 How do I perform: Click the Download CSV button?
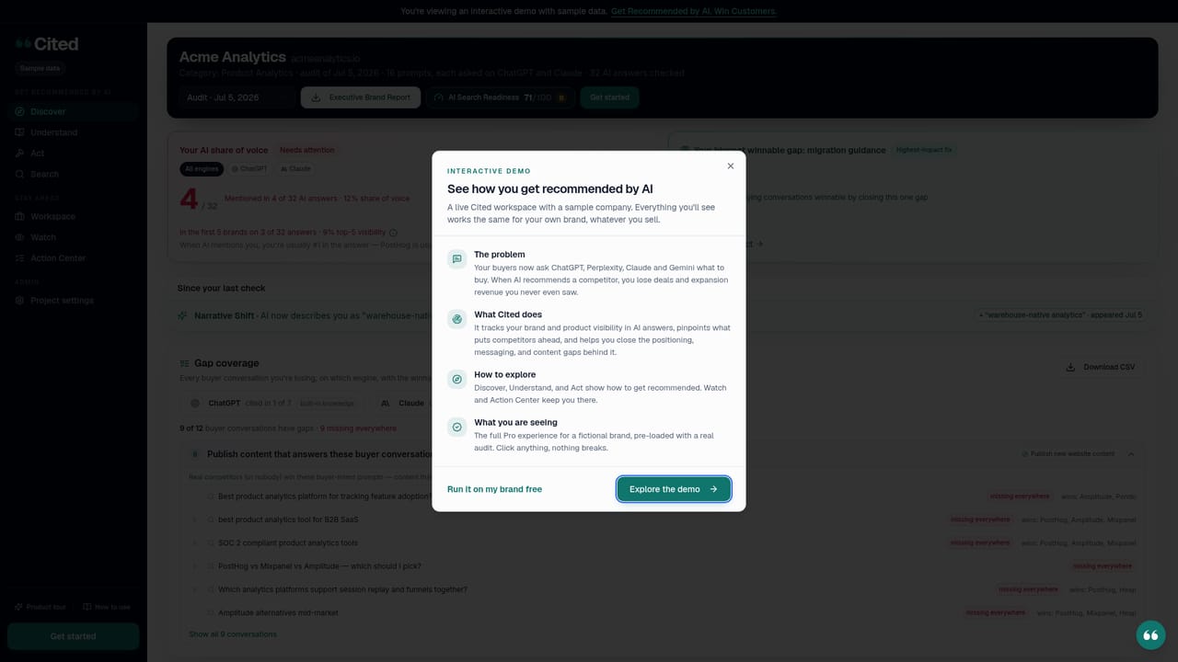tap(1100, 367)
